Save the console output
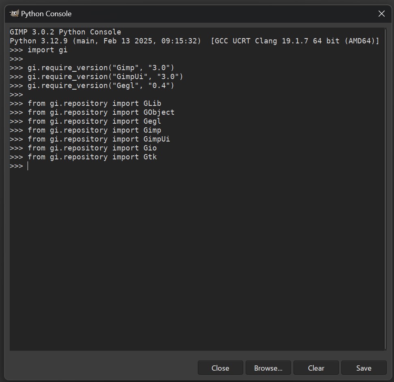This screenshot has height=382, width=394. point(364,368)
